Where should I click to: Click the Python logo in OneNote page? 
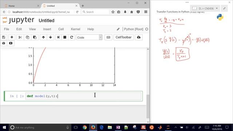tap(220, 17)
